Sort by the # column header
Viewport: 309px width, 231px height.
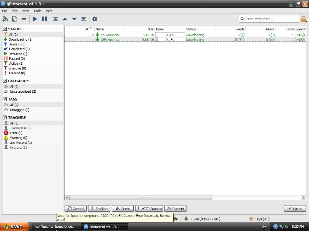tap(80, 29)
